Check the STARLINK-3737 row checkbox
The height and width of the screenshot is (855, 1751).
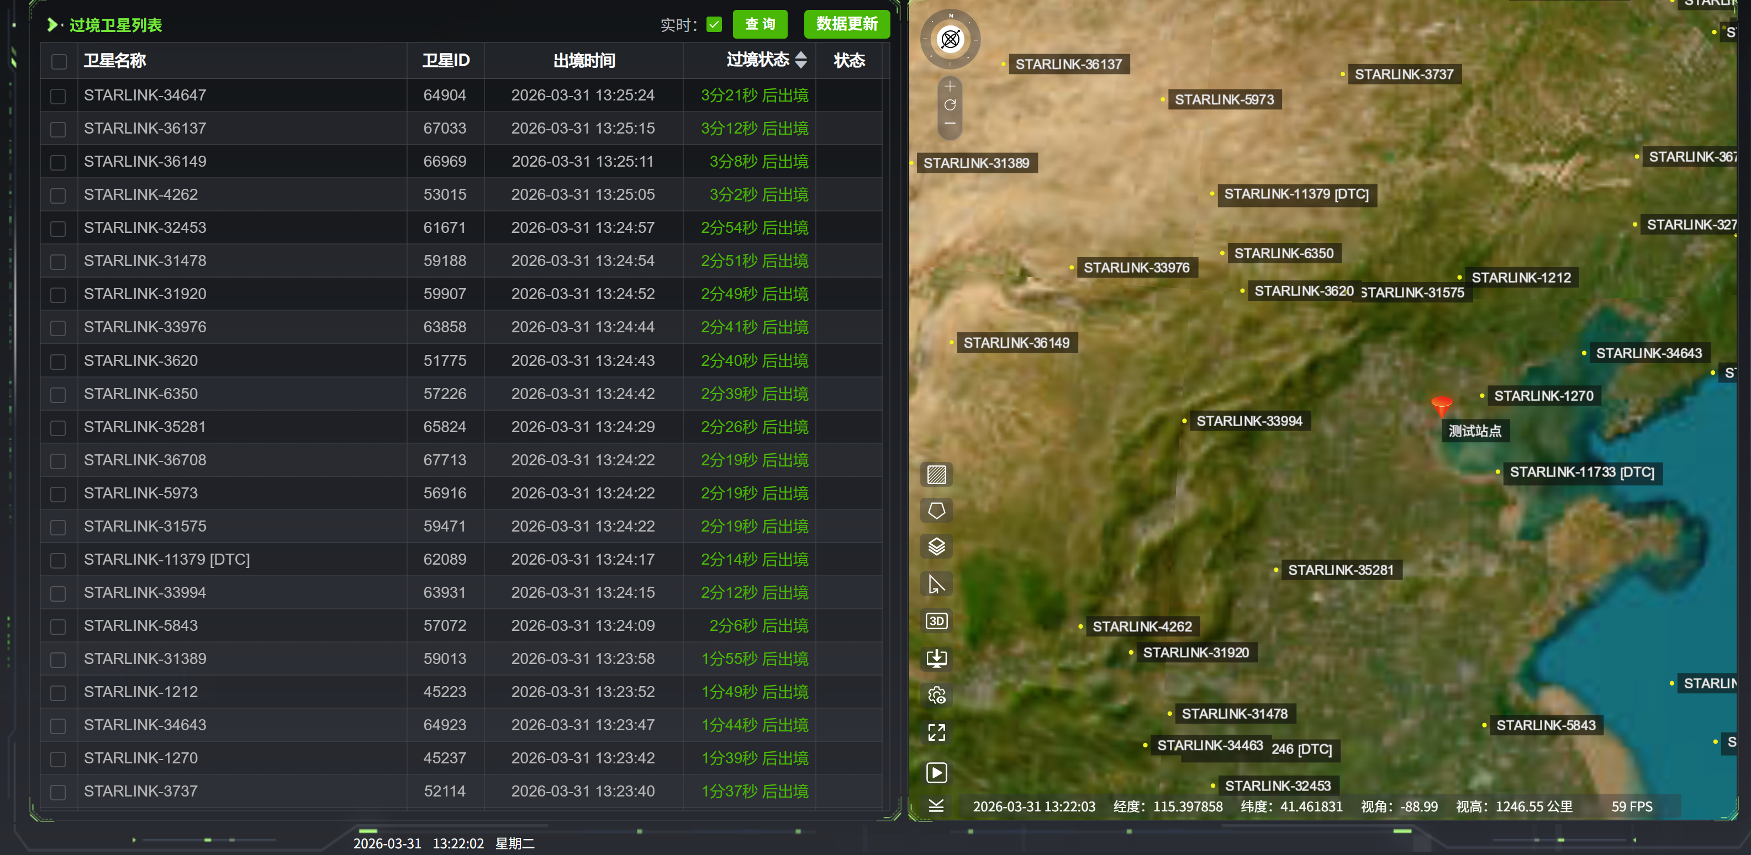click(x=59, y=792)
